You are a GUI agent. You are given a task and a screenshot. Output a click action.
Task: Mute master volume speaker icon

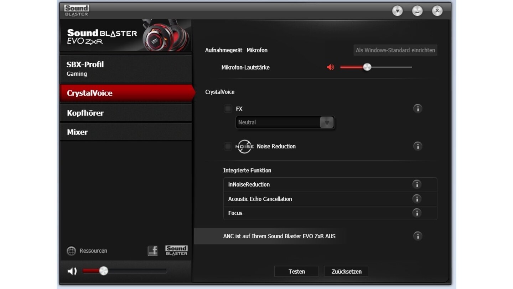[72, 271]
